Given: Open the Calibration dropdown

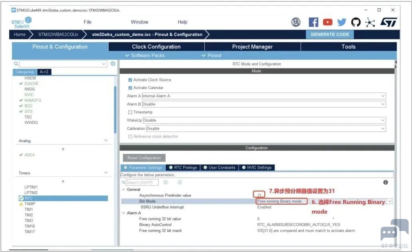Looking at the screenshot, I should click(x=266, y=128).
